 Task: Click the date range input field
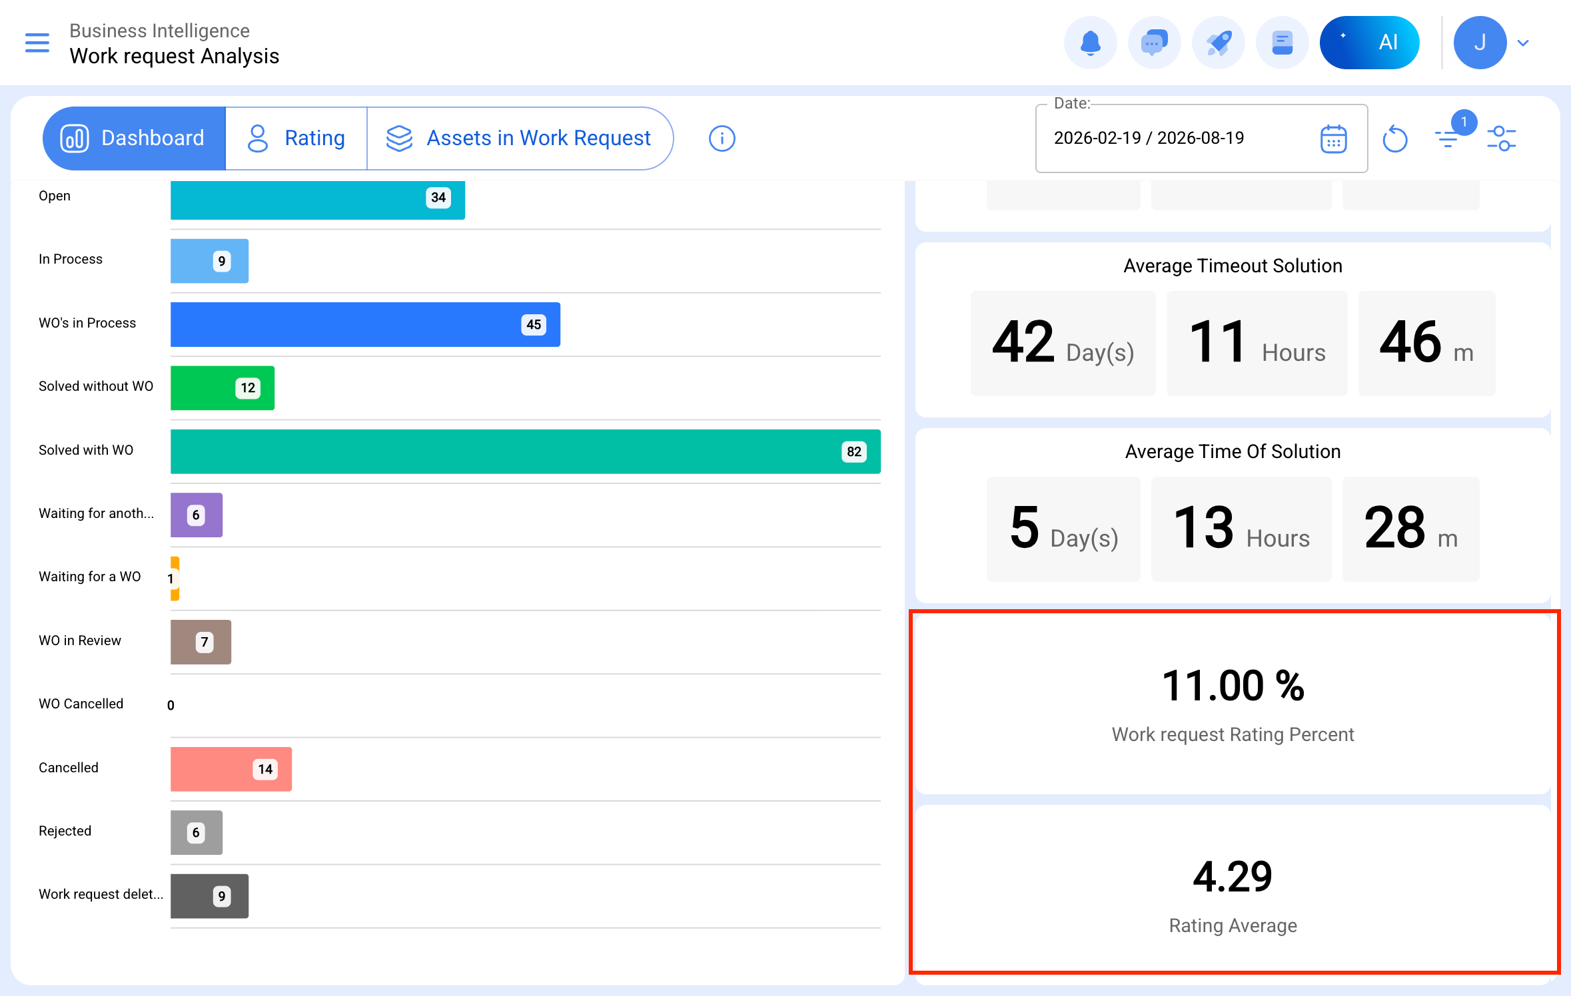click(1201, 138)
